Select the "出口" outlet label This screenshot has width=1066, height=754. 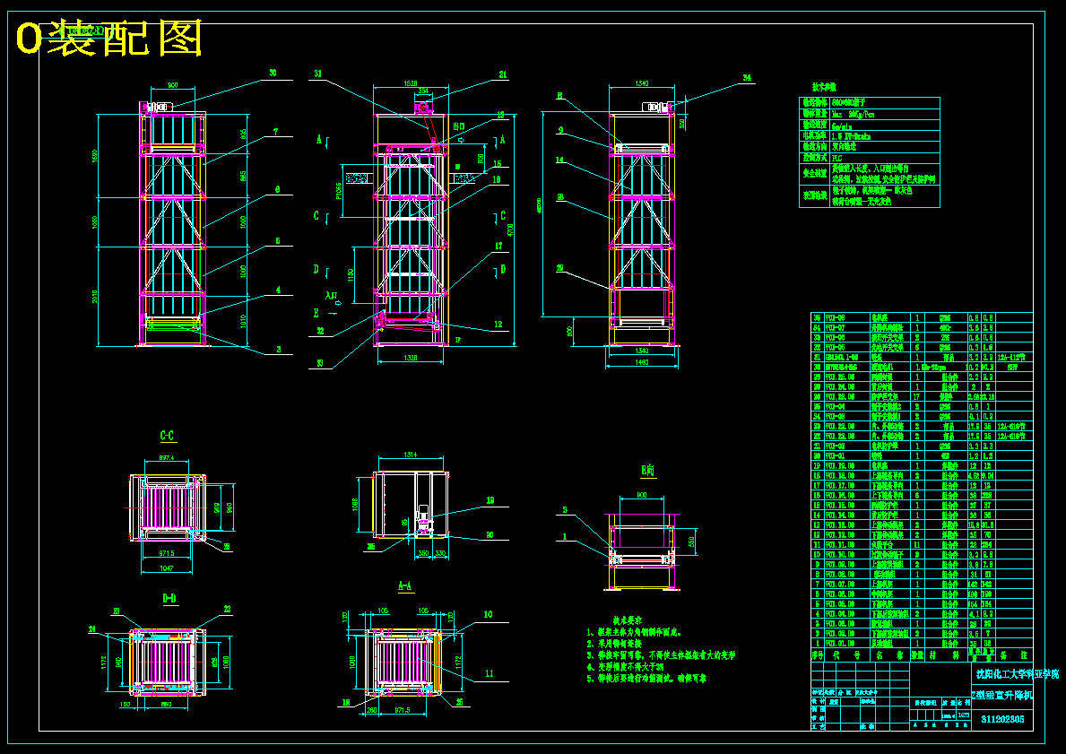point(460,126)
